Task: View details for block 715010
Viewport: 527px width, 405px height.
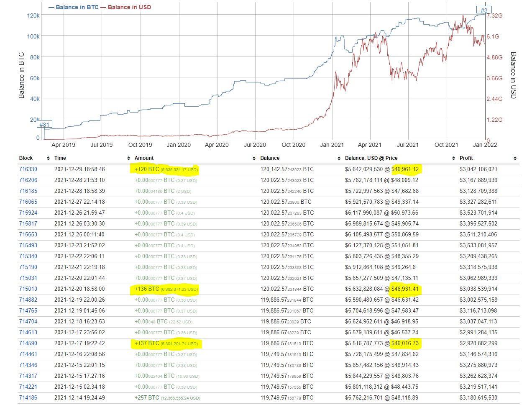Action: click(x=28, y=289)
